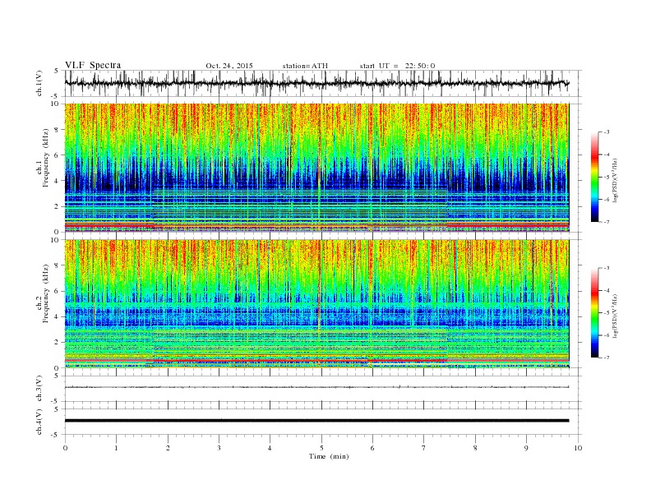Viewport: 651px width, 503px height.
Task: Click the ch.1 voltage waveform trace
Action: [x=316, y=83]
